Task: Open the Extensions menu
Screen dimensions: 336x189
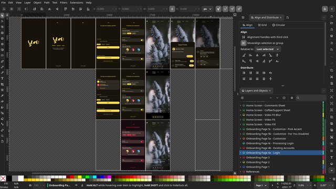Action: 77,3
